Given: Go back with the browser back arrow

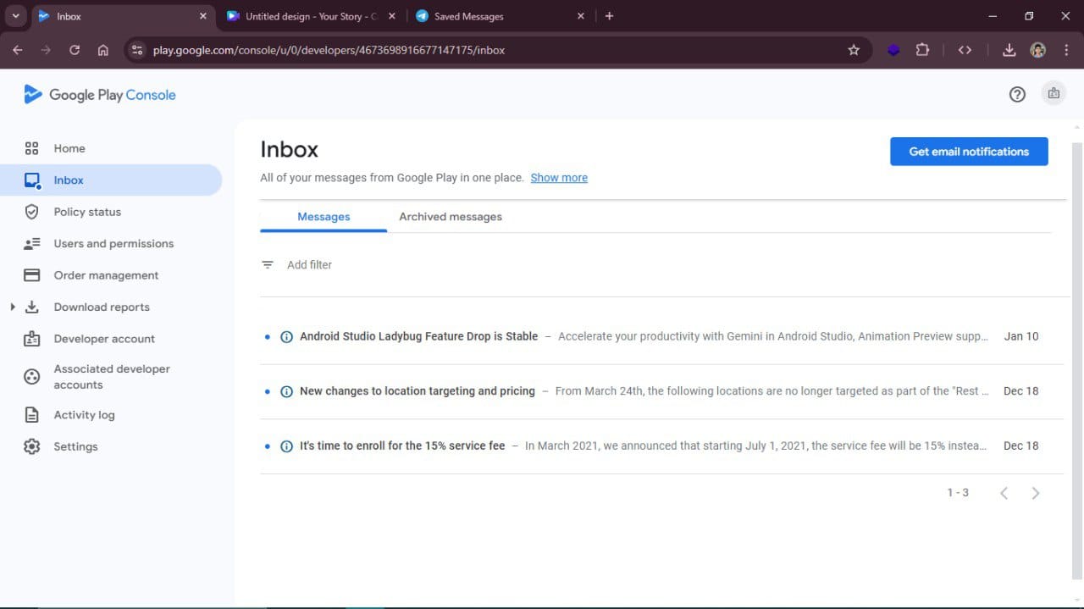Looking at the screenshot, I should click(17, 50).
